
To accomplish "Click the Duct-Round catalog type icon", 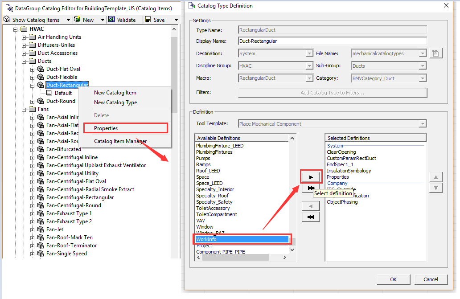I will click(x=41, y=101).
